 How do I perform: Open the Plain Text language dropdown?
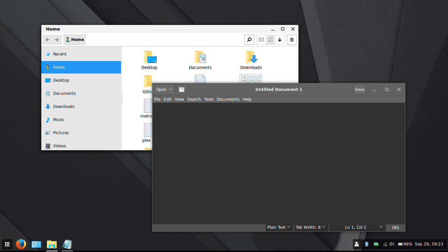[x=279, y=227]
